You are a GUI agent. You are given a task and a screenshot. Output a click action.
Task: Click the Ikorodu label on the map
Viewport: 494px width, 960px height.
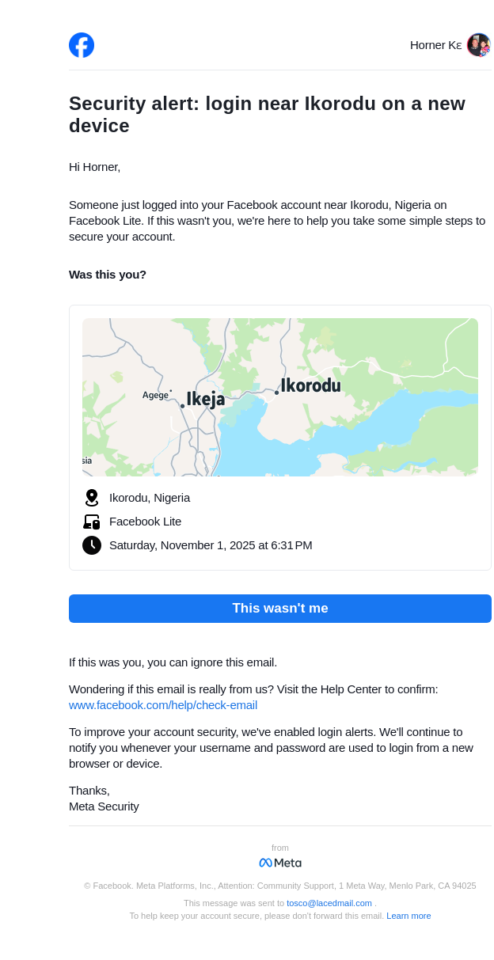(x=310, y=385)
